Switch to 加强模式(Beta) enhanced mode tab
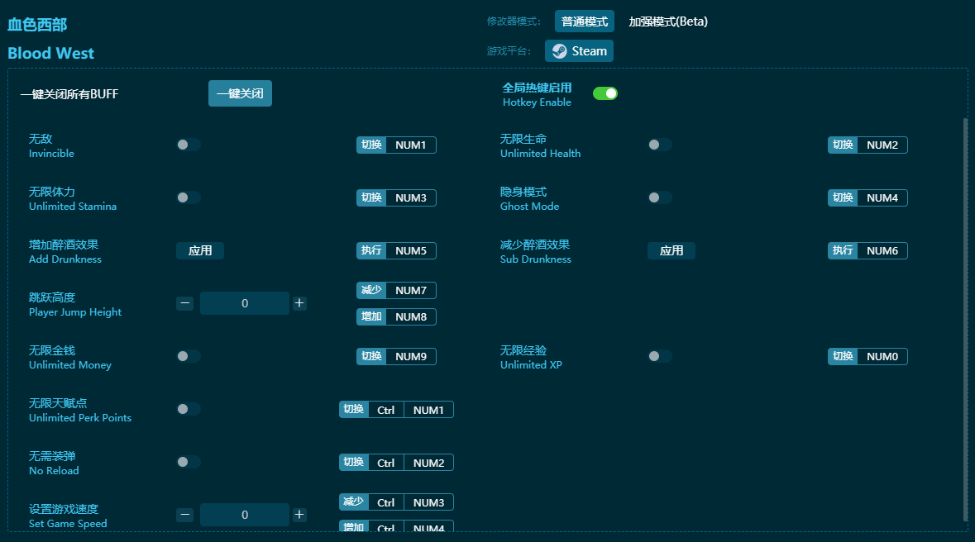975x542 pixels. (668, 21)
